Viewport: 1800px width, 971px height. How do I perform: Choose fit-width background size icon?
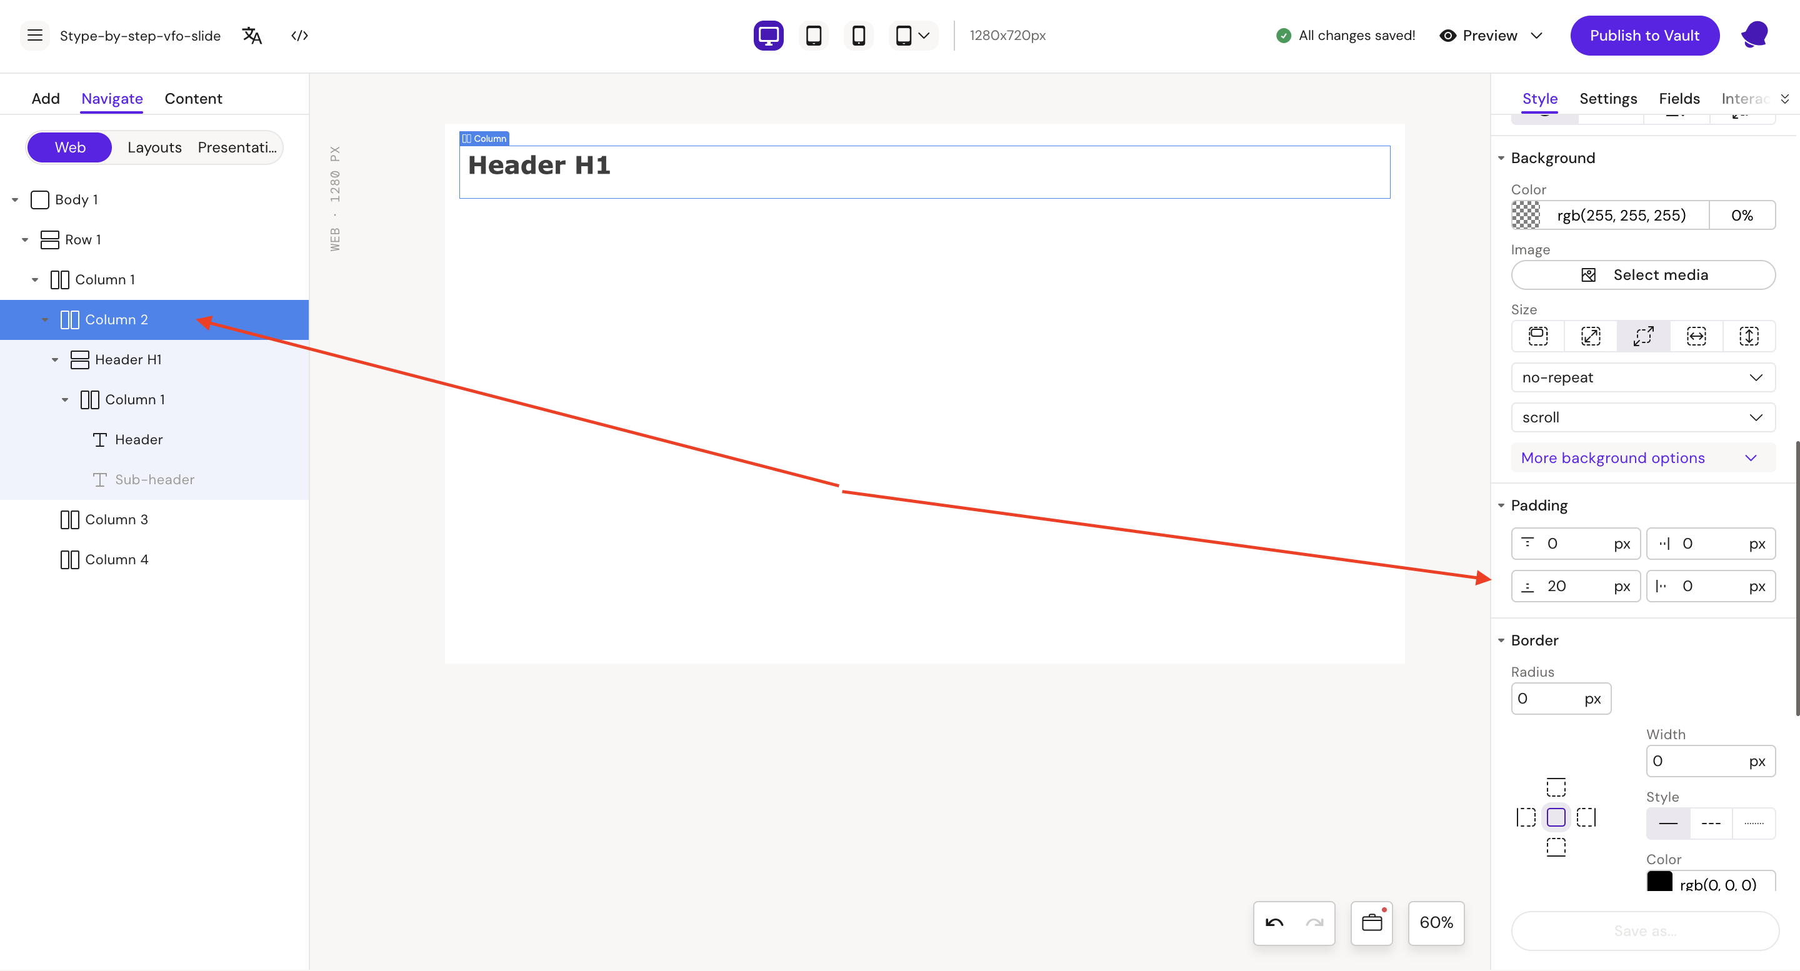click(x=1696, y=336)
